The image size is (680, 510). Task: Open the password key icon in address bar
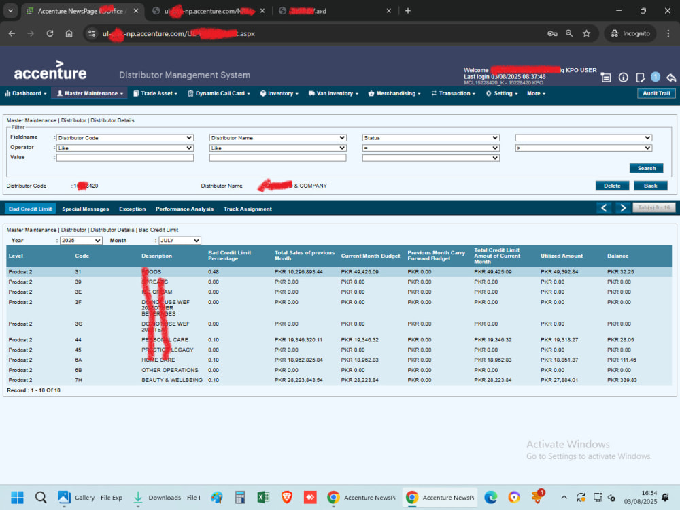pyautogui.click(x=552, y=33)
